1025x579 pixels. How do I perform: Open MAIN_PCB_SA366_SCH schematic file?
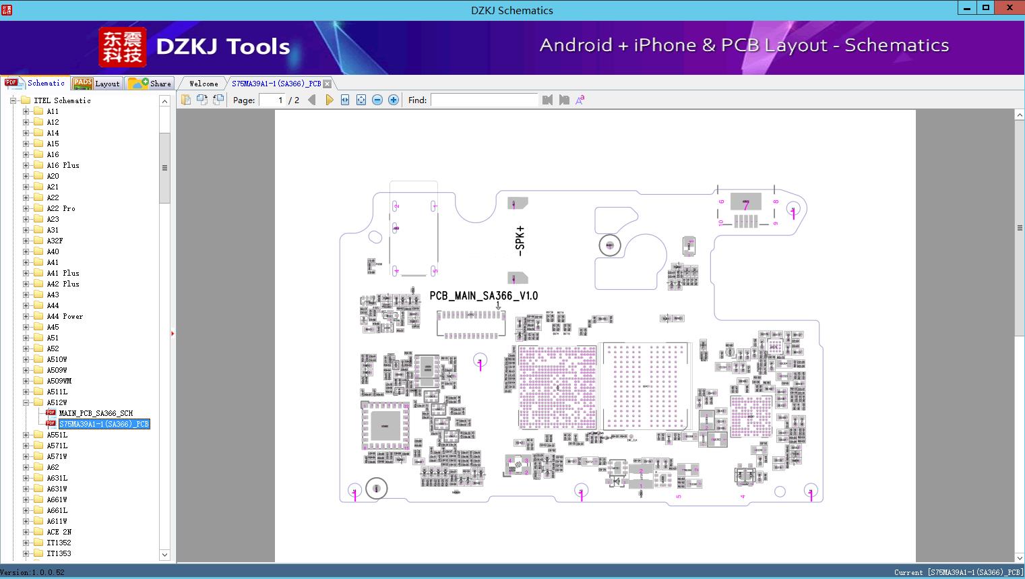[x=96, y=413]
